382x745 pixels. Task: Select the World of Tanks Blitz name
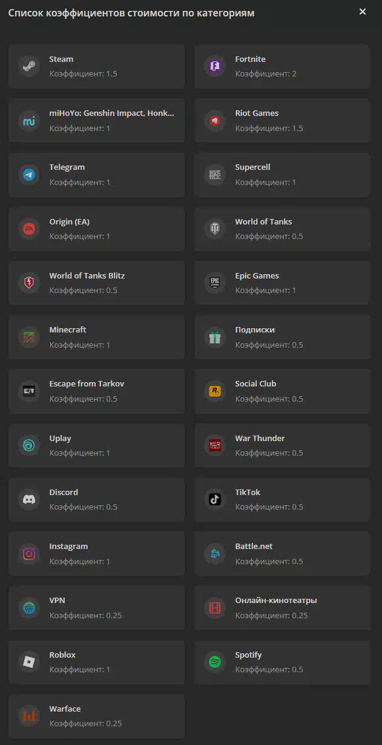tap(87, 275)
